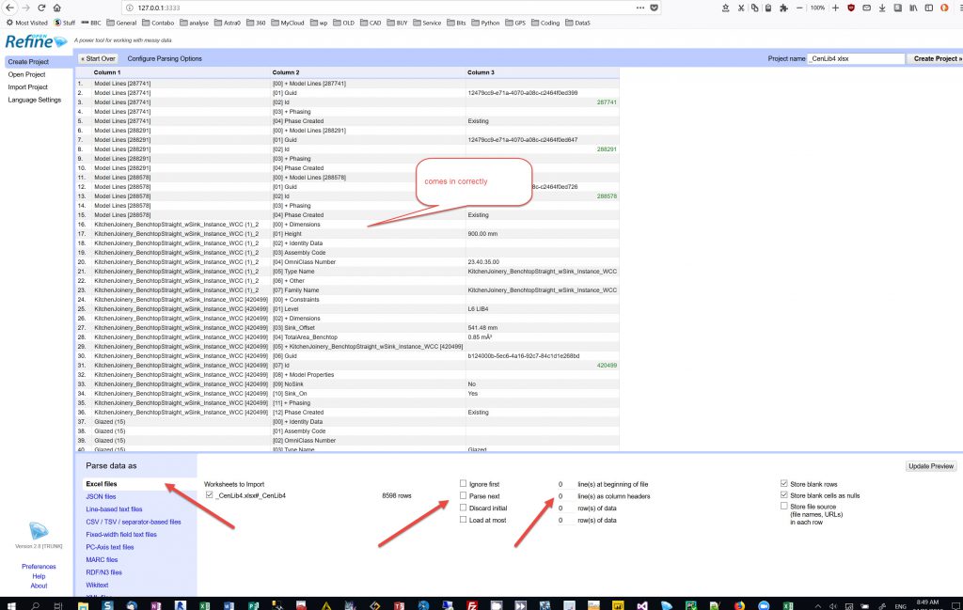Reload the page with the browser refresh icon
This screenshot has height=610, width=963.
41,8
